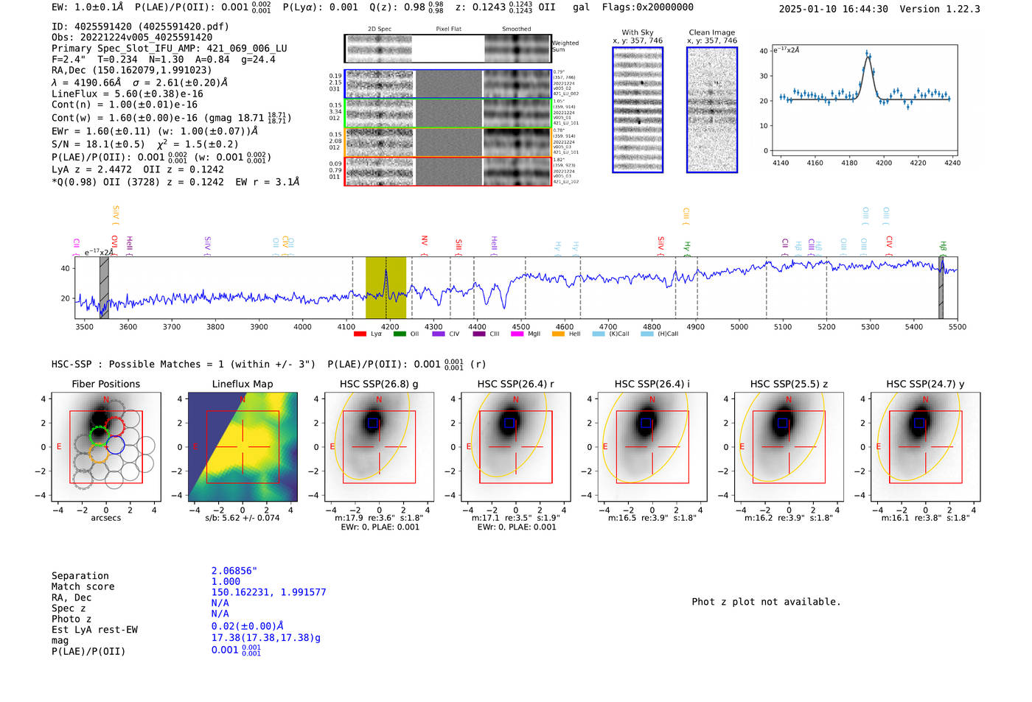Select the Fiber Positions panel
Screen dimensions: 1032x702
tap(106, 447)
